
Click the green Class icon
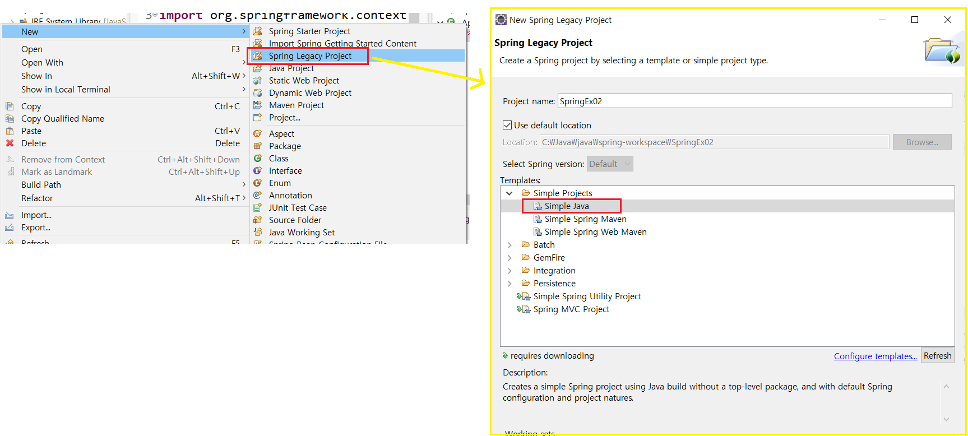tap(257, 158)
